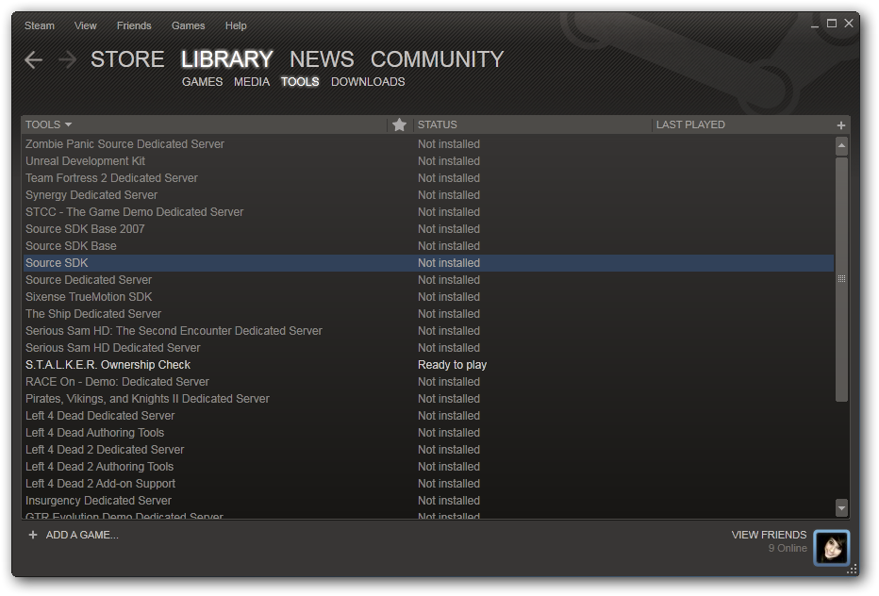Sort list by LAST PLAYED column
Screen dimensions: 879x596
click(x=690, y=124)
